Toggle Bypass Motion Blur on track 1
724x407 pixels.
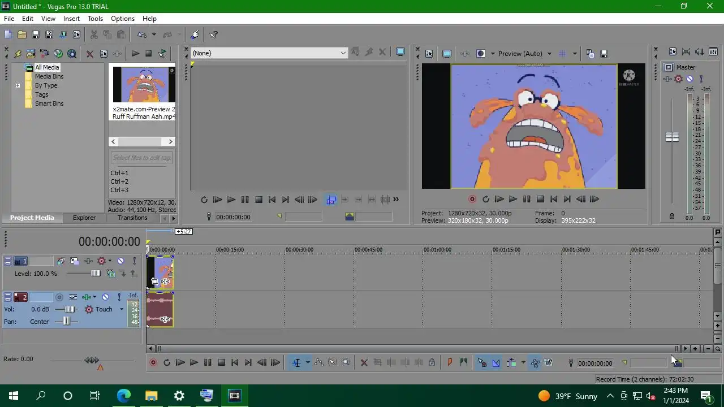tap(61, 261)
